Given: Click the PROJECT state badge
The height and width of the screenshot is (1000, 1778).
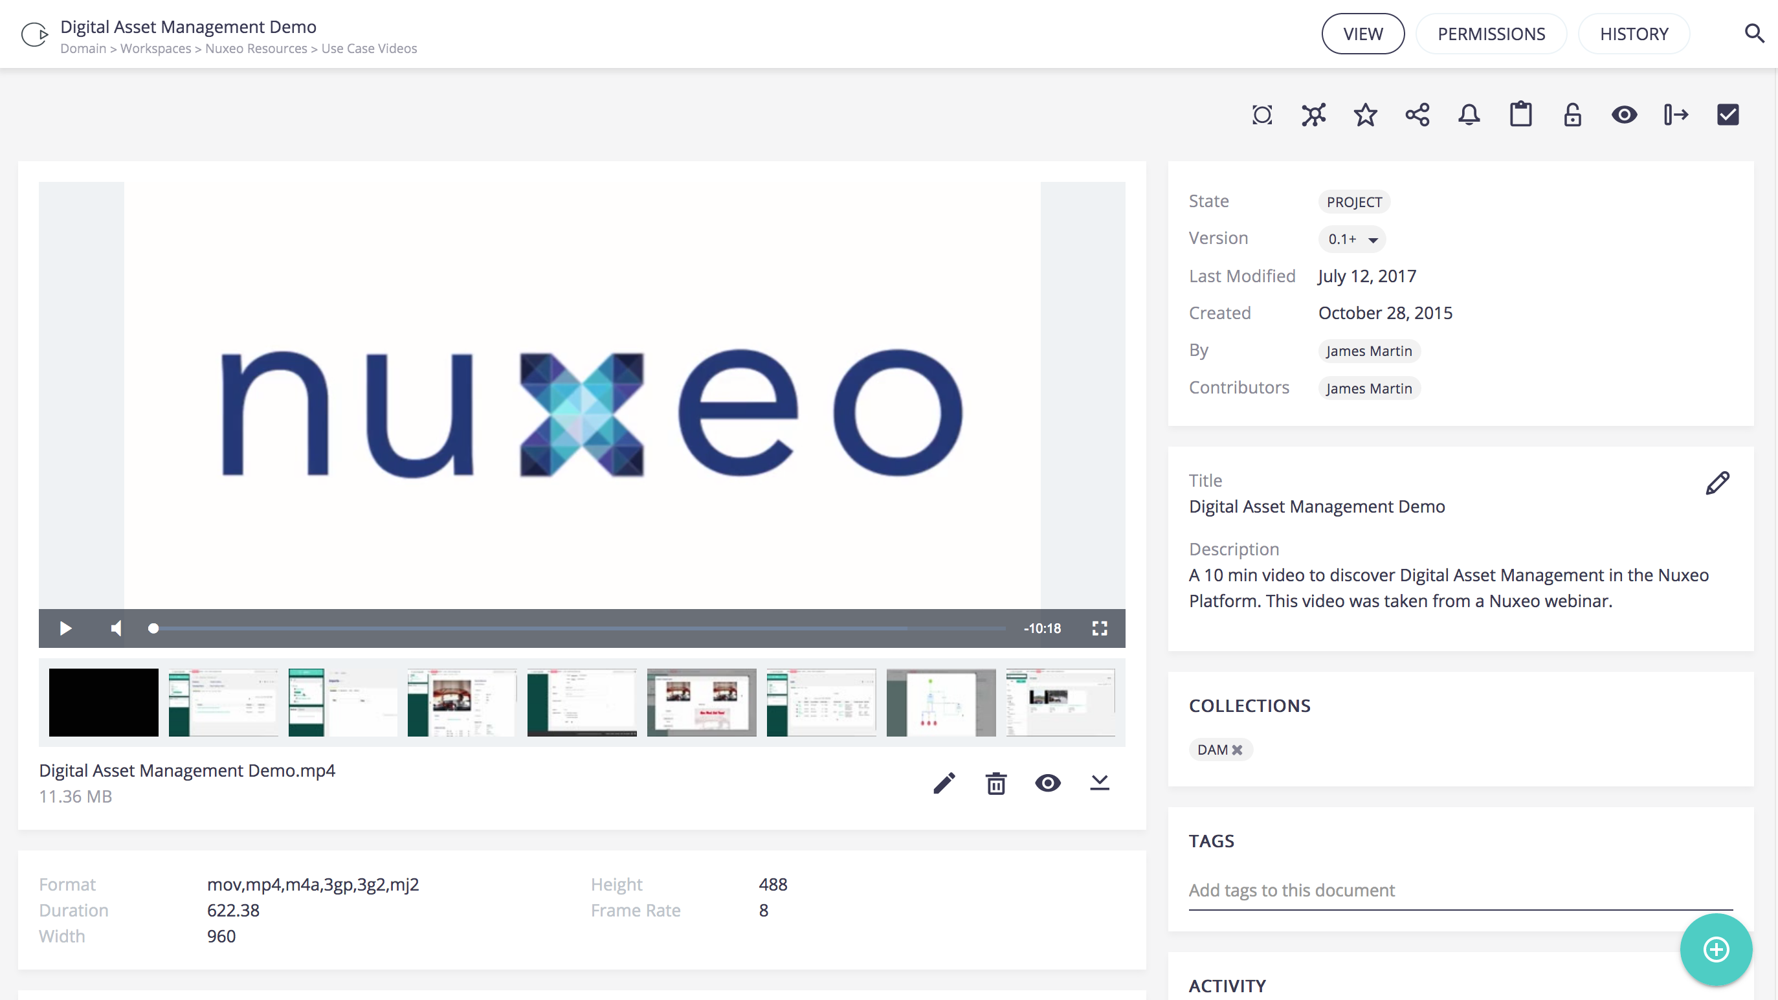Looking at the screenshot, I should coord(1354,201).
